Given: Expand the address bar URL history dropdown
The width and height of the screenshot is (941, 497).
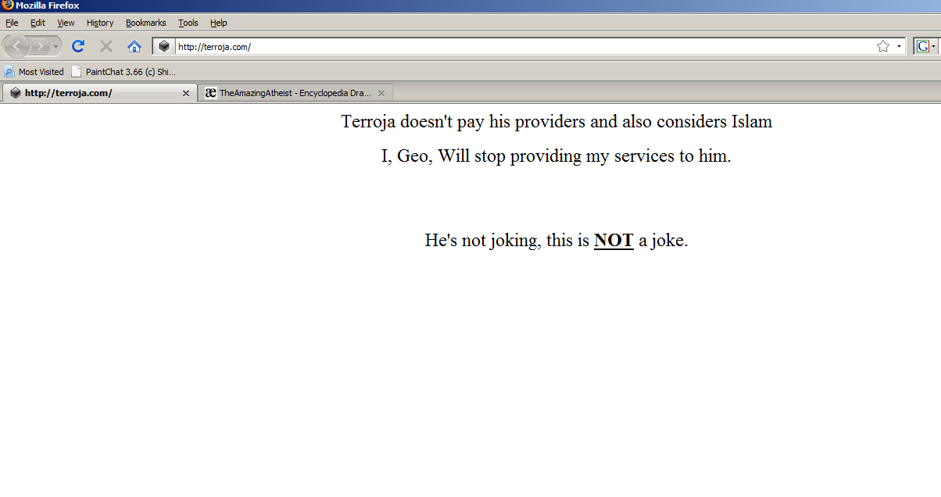Looking at the screenshot, I should 899,46.
